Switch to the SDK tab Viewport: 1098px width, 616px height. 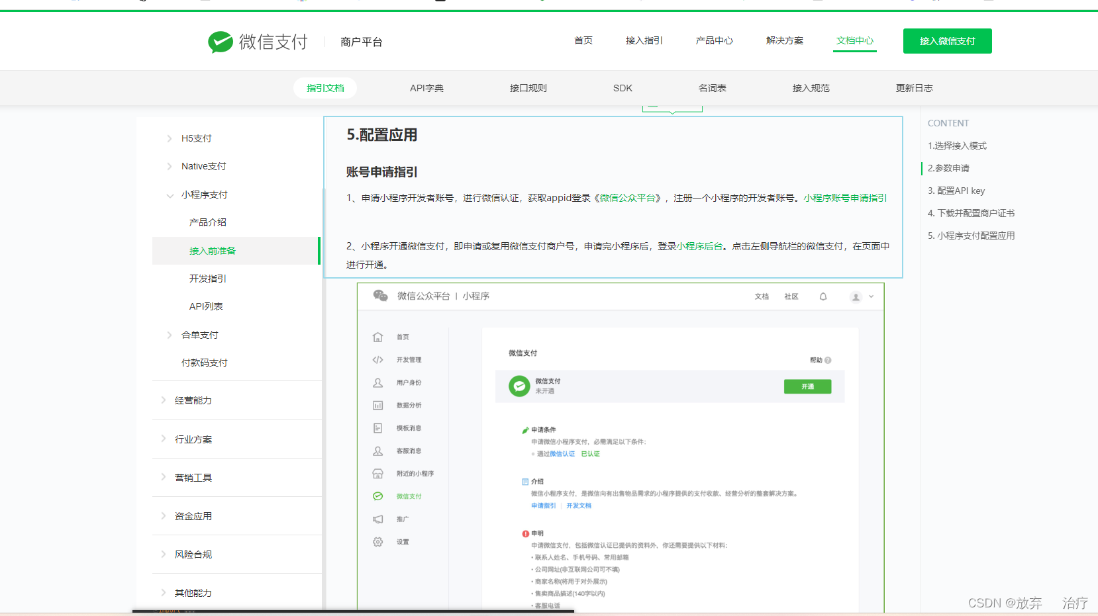point(623,88)
